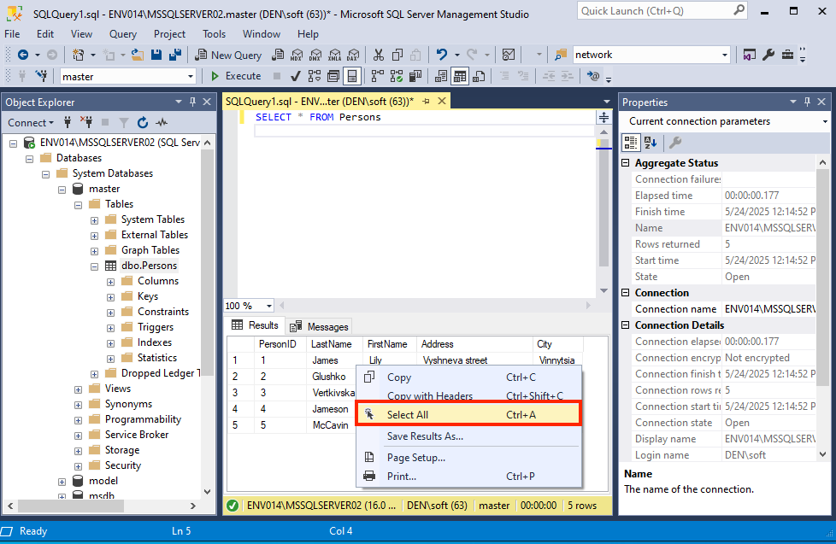This screenshot has height=544, width=836.
Task: Click Property Pages wrench icon in Properties panel
Action: point(675,143)
